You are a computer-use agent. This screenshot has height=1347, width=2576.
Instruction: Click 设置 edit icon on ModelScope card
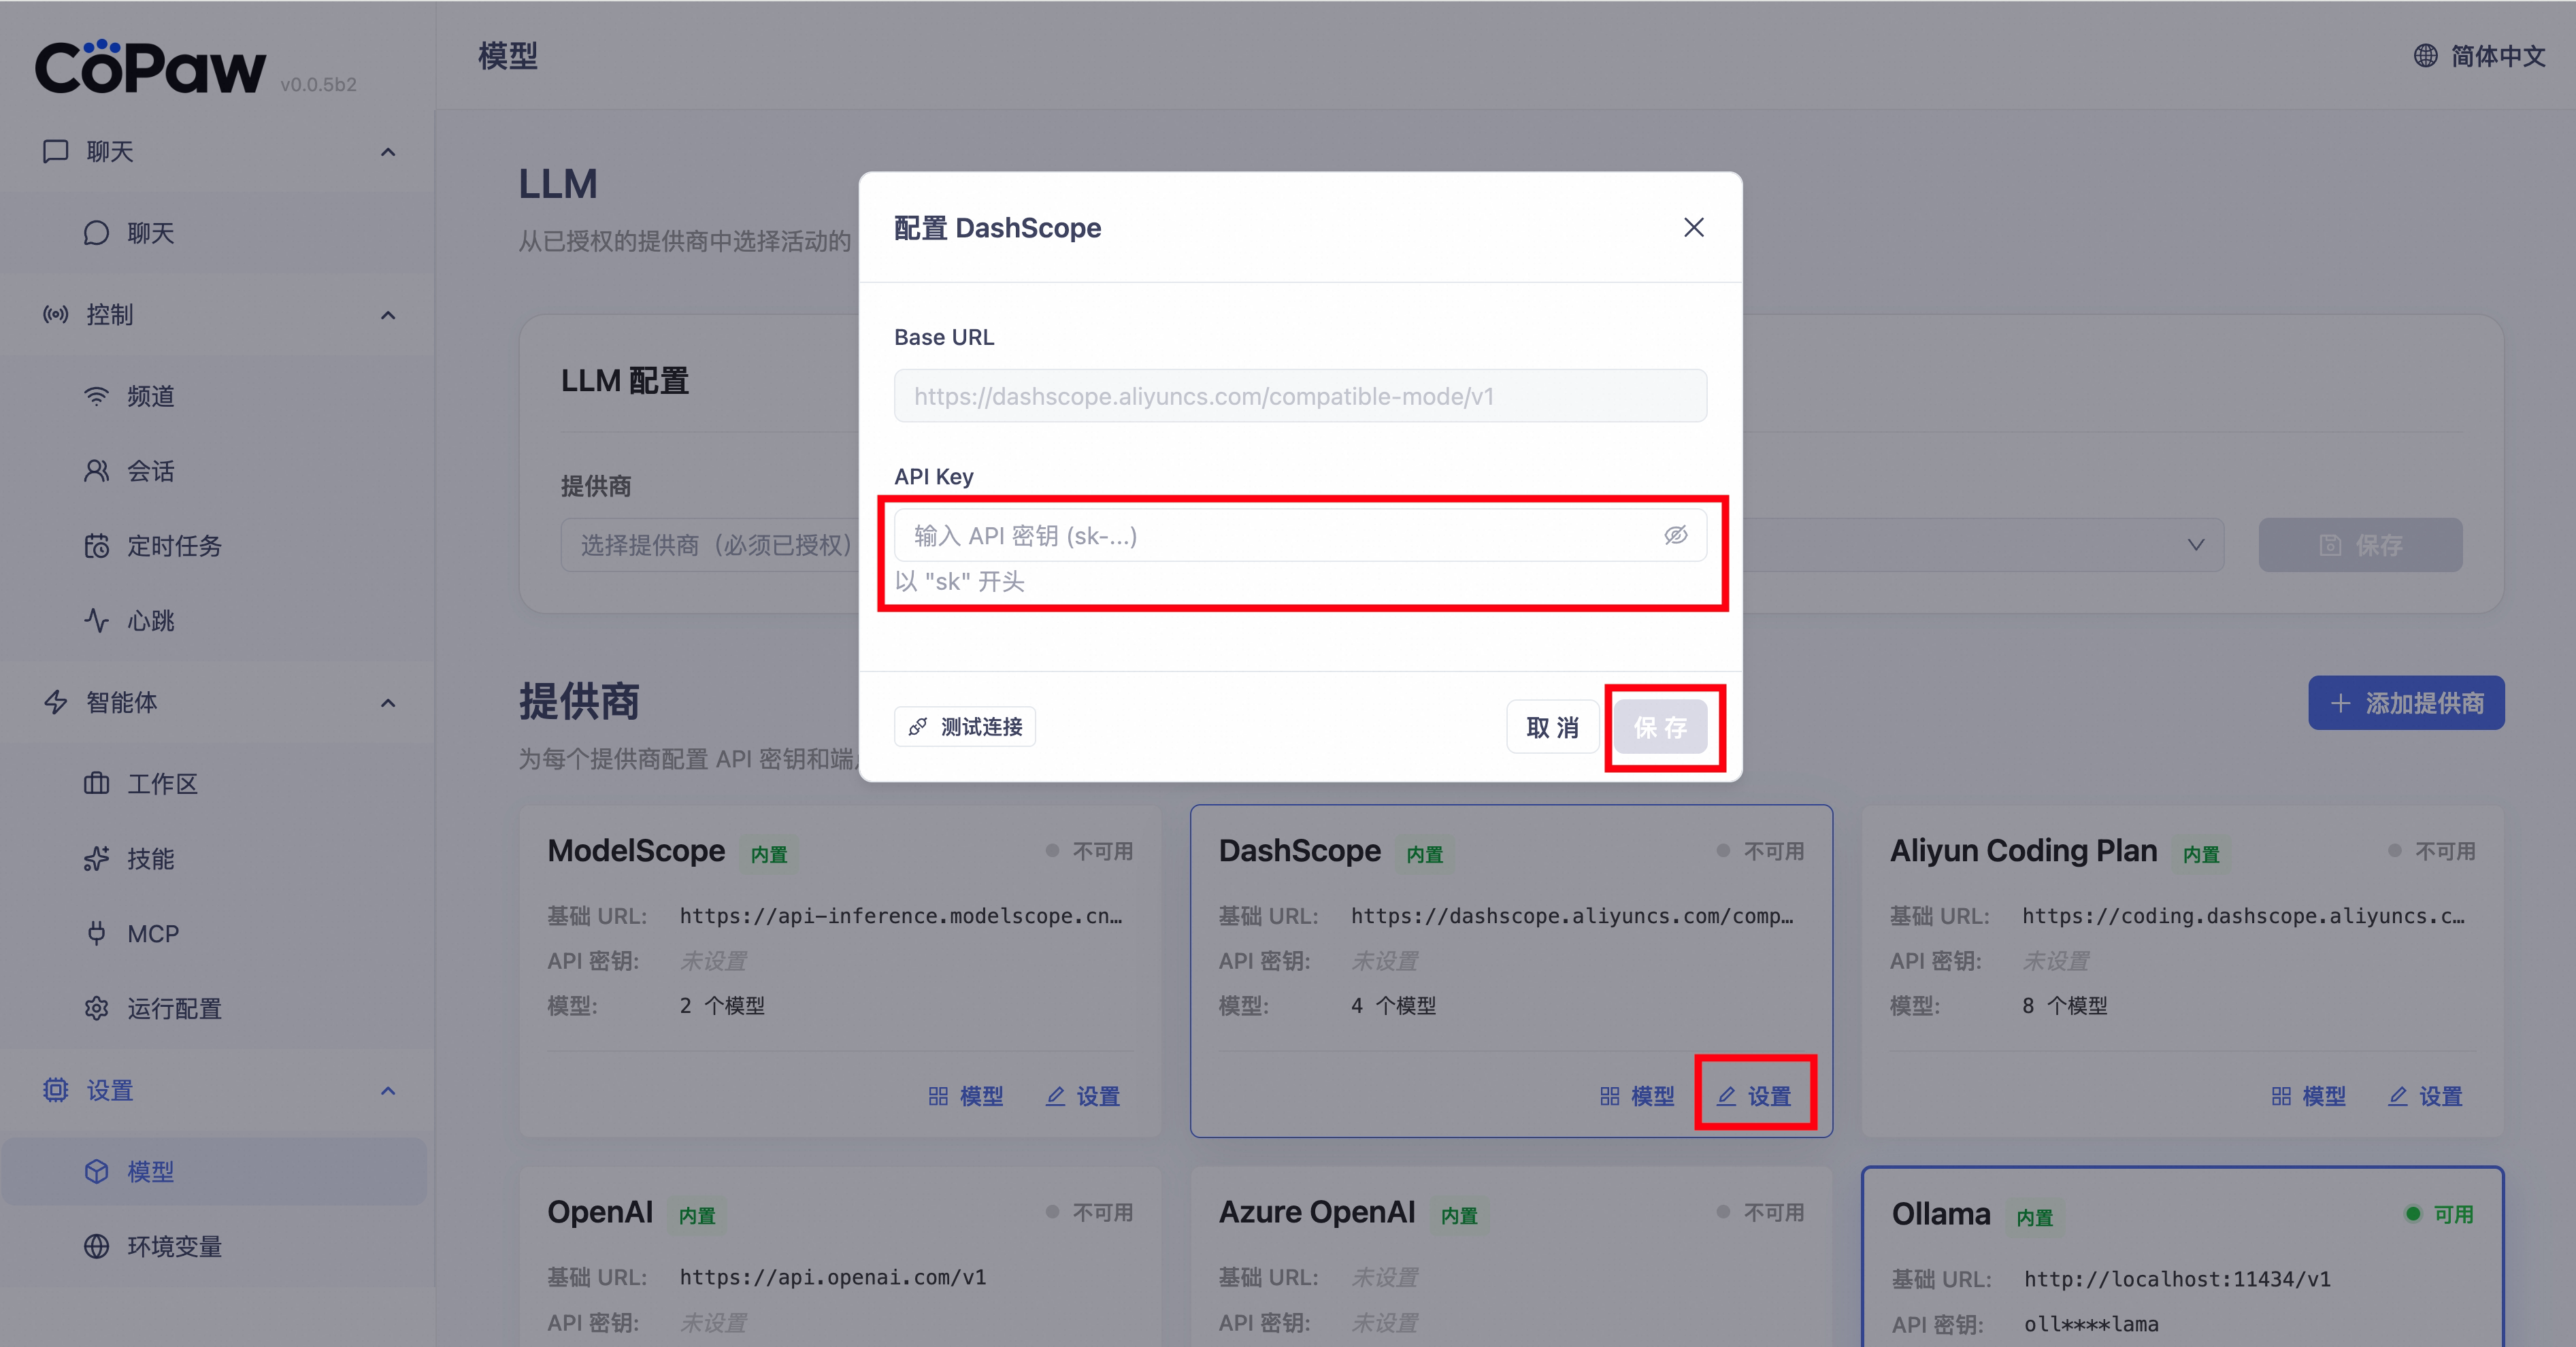(1083, 1096)
